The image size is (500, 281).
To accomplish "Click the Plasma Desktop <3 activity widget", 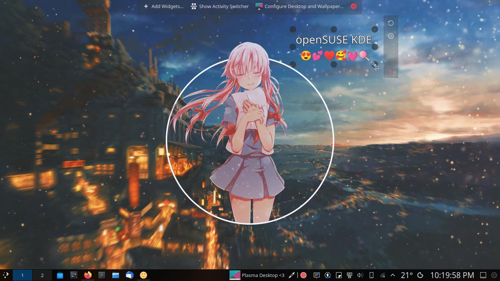I will tap(257, 275).
